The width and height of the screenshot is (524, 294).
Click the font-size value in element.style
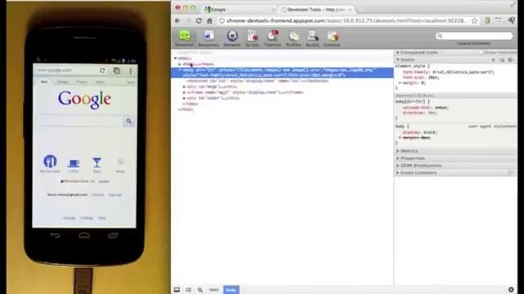click(x=434, y=78)
